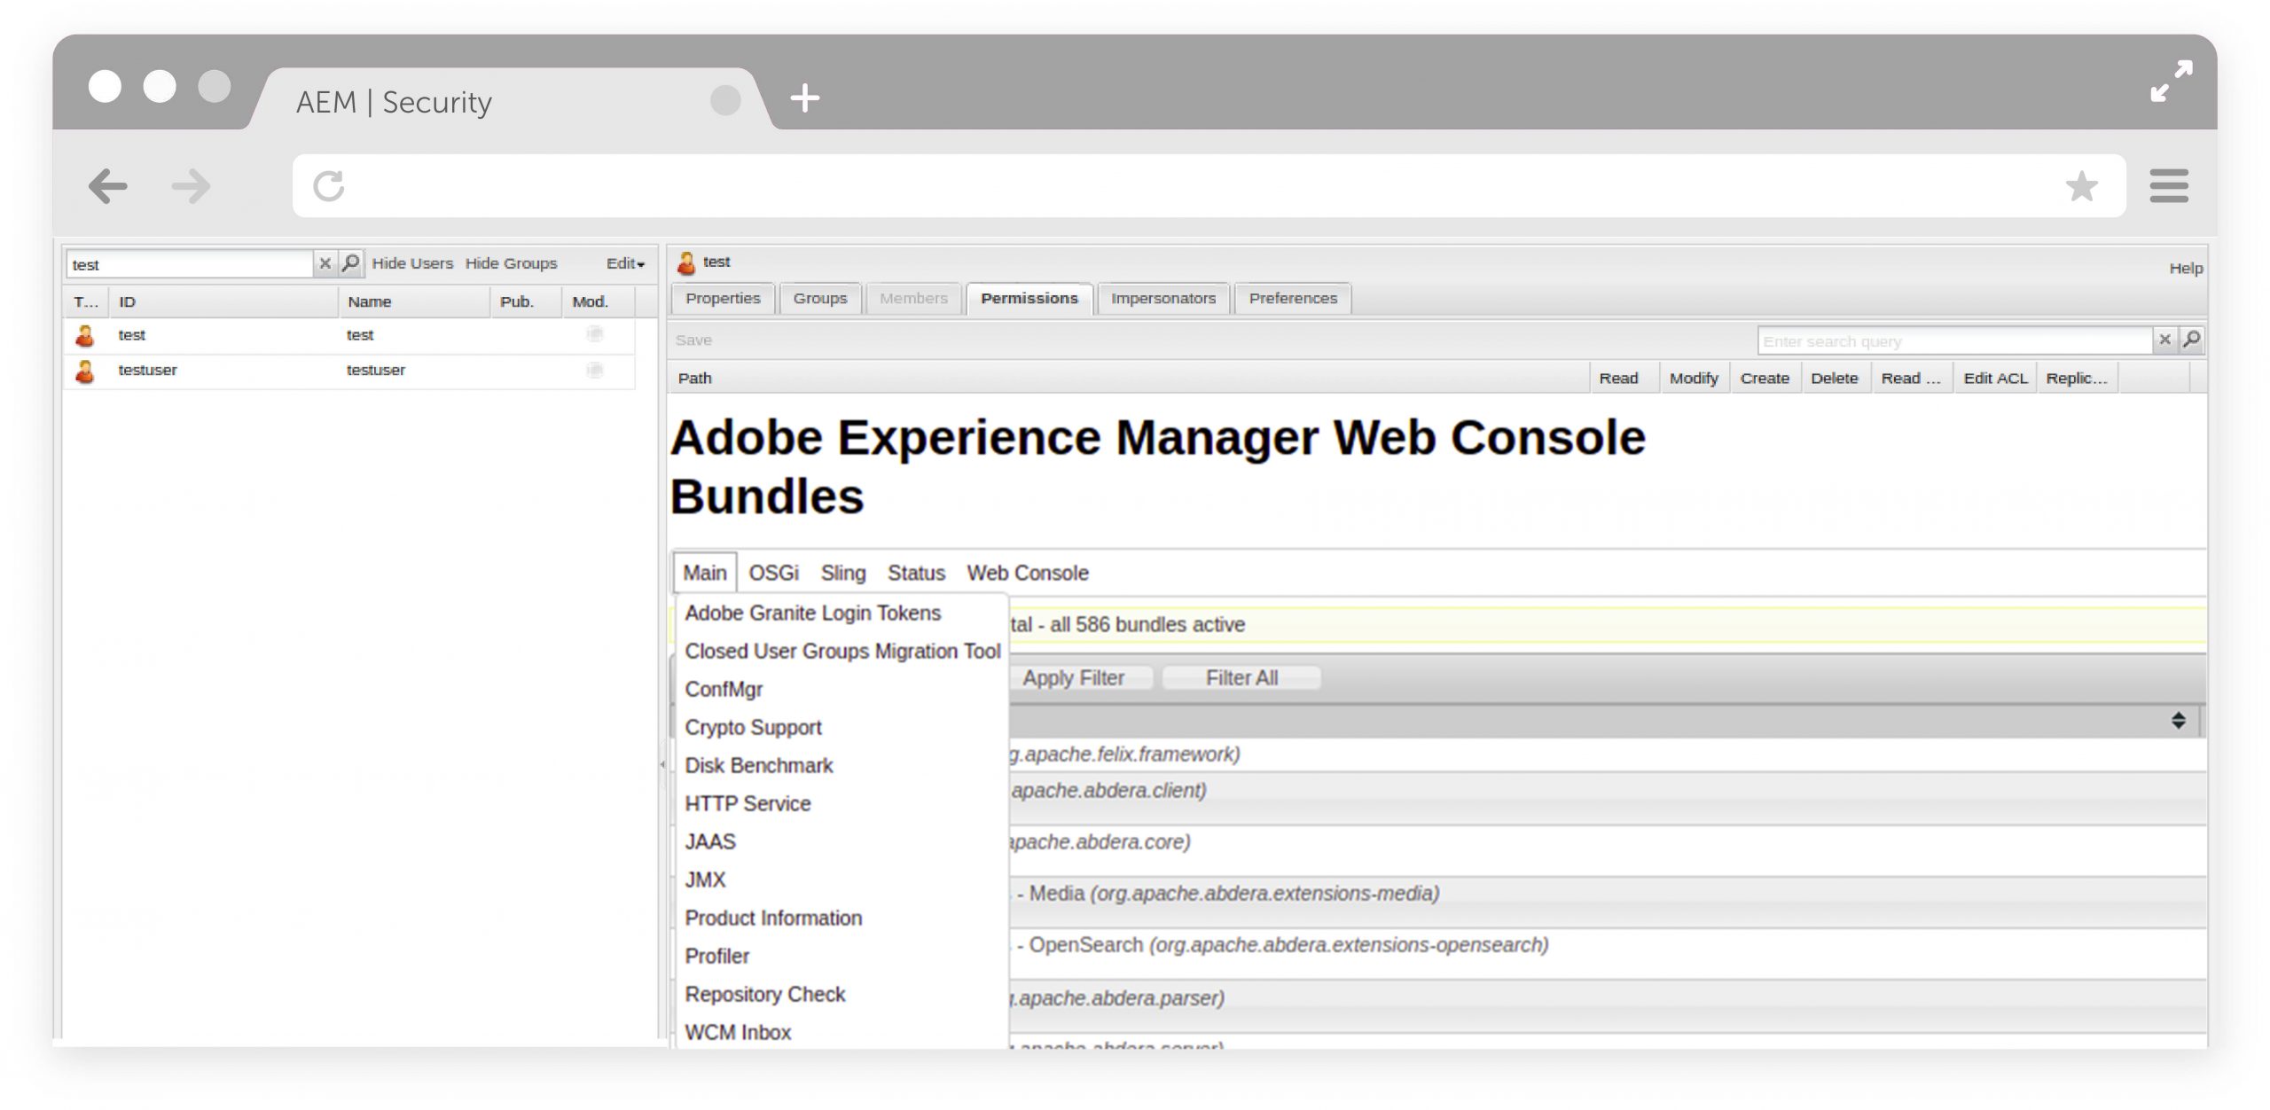Click the user search field containing 'test'
The height and width of the screenshot is (1110, 2270).
pos(190,264)
